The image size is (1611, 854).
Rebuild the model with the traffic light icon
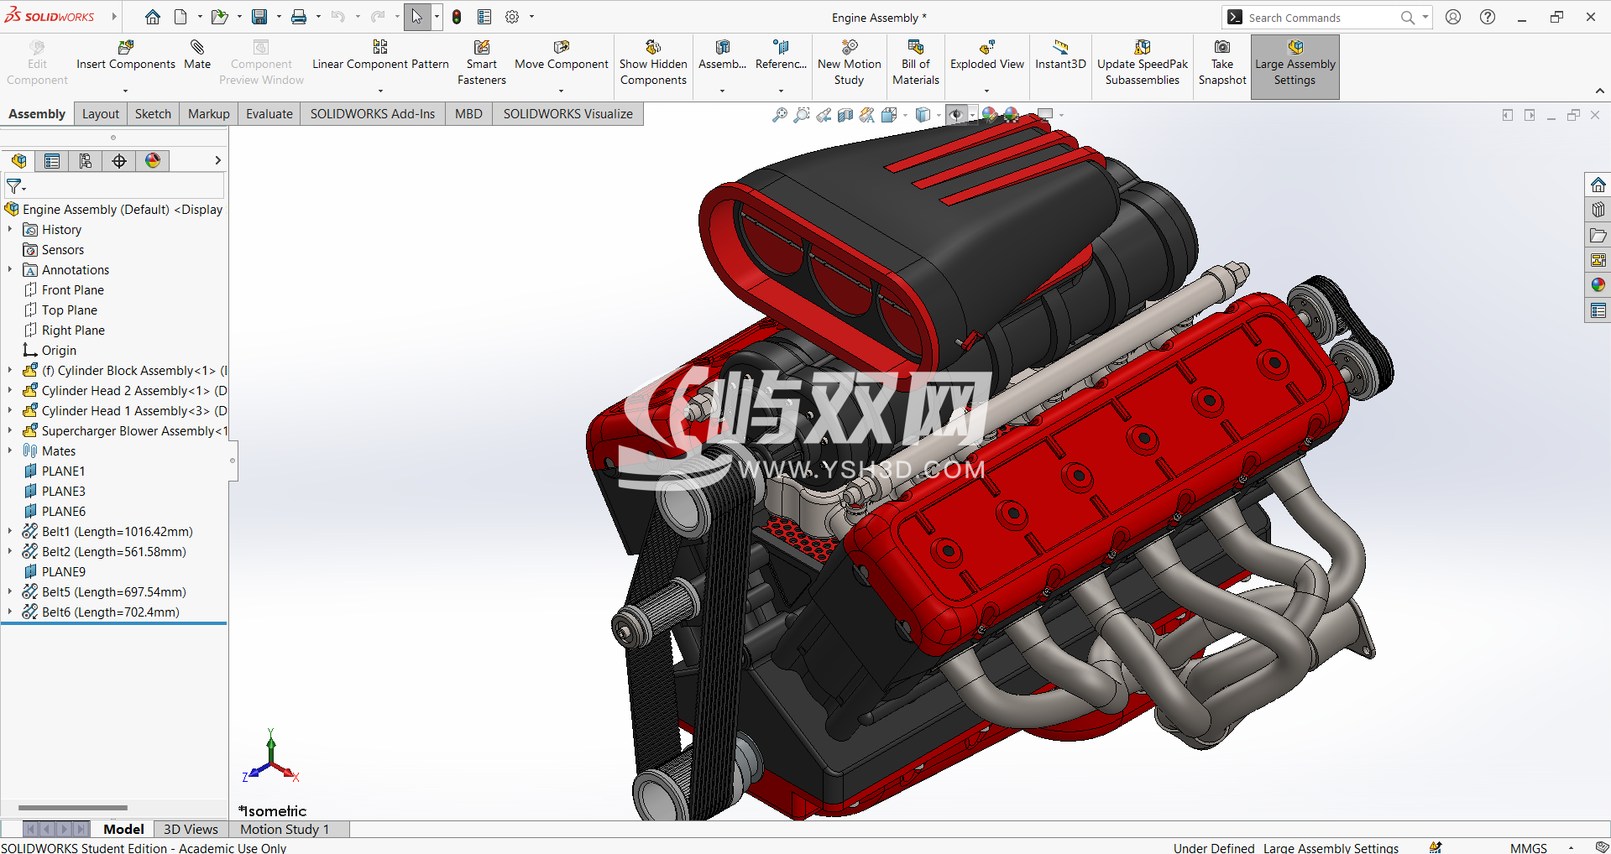(457, 17)
